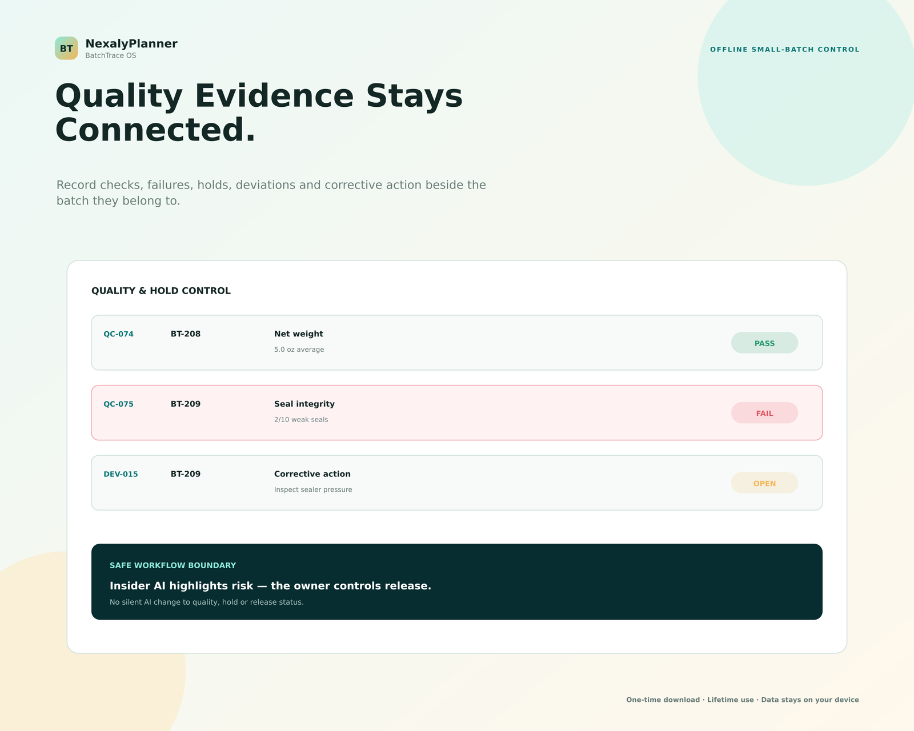The width and height of the screenshot is (914, 731).
Task: Click the Seal integrity check title
Action: click(304, 404)
